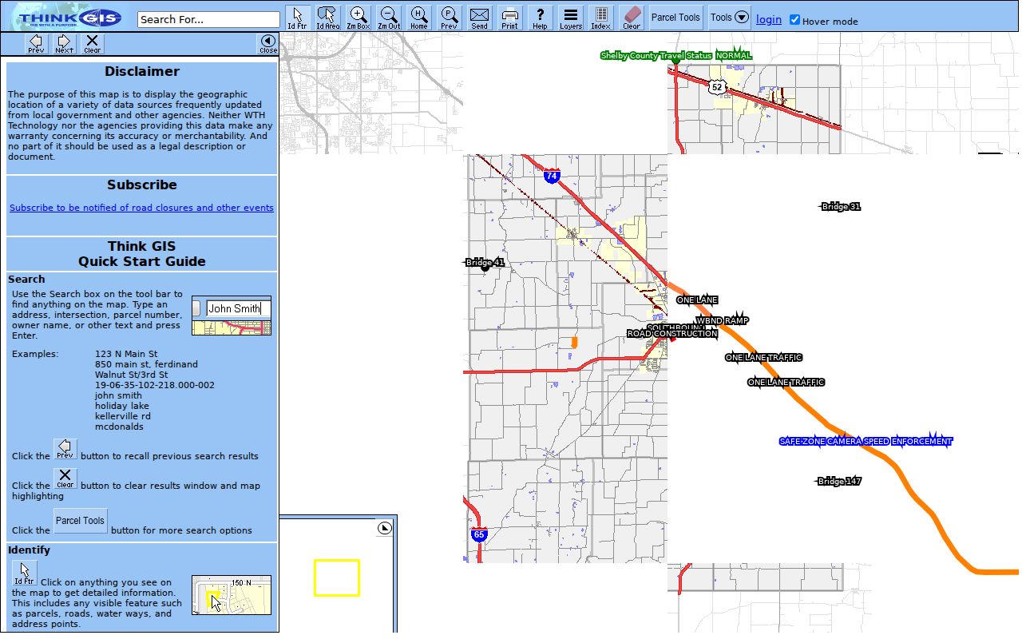The image size is (1022, 639).
Task: Click Safe Zone Camera Speed Enforcement label
Action: pos(866,442)
